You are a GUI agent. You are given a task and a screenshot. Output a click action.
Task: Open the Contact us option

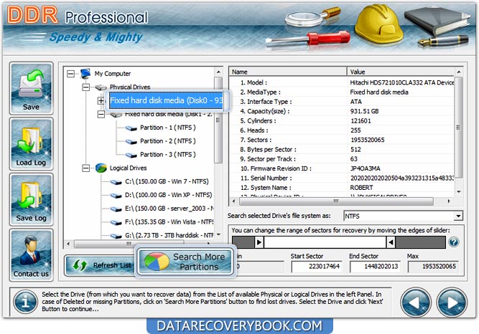pos(31,255)
